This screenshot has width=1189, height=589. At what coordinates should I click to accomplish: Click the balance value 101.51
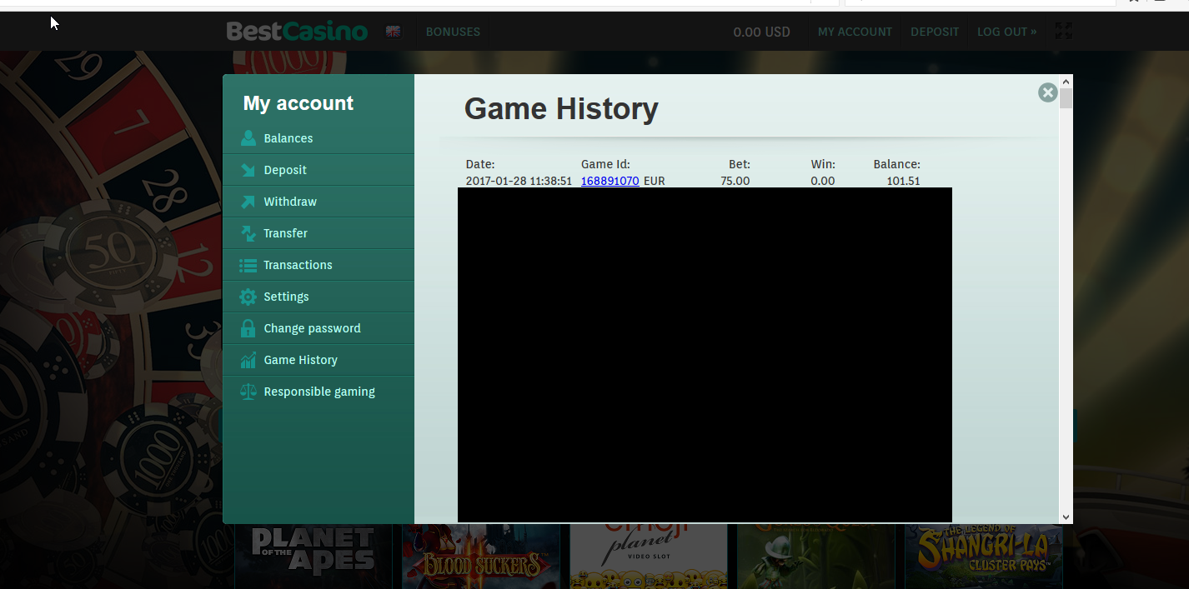tap(903, 181)
